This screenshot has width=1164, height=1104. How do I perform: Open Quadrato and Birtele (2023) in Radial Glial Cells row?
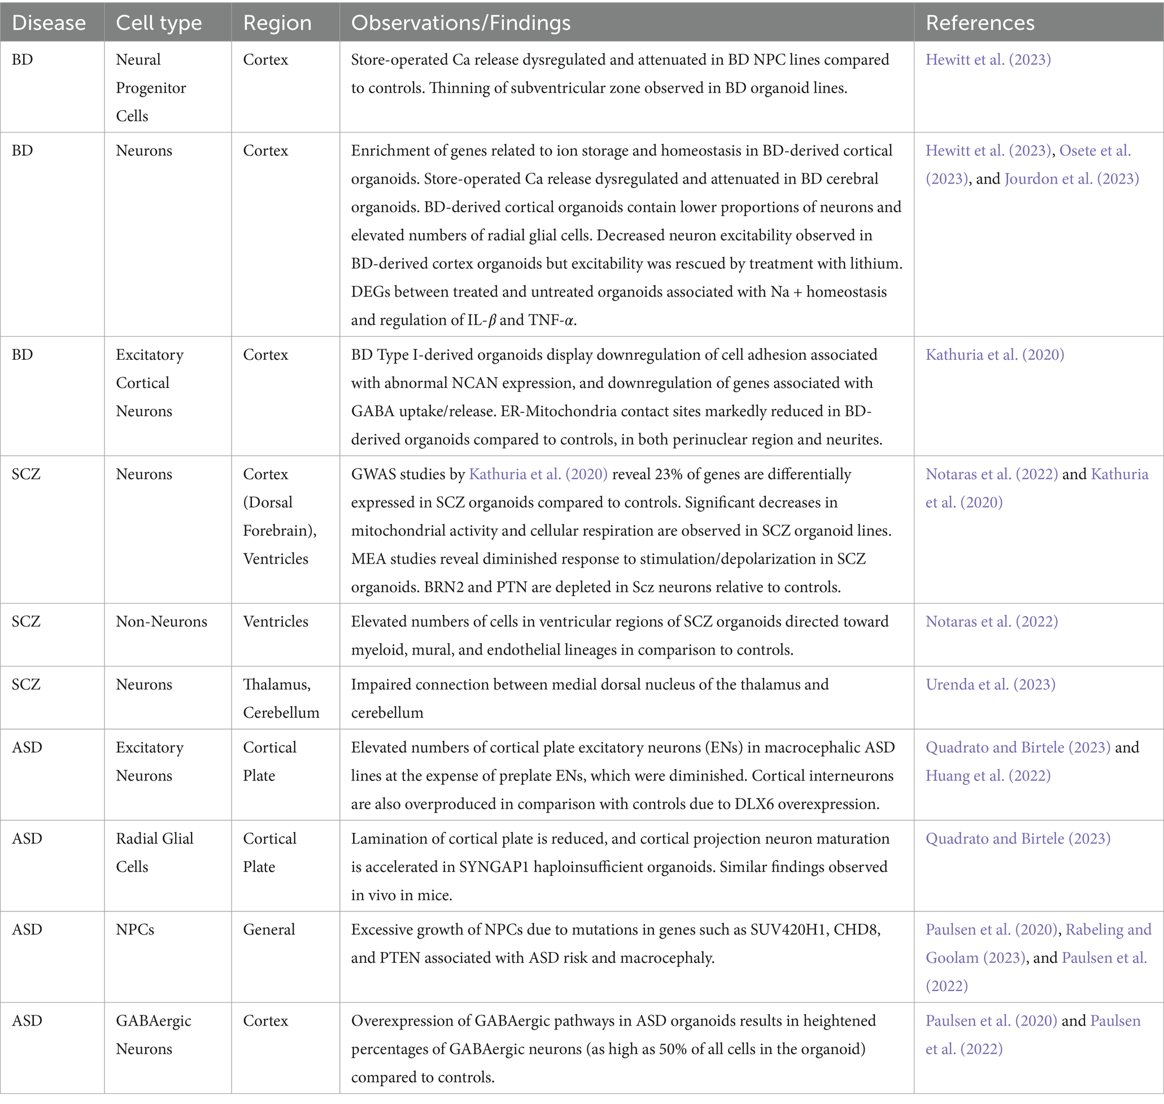[1018, 839]
